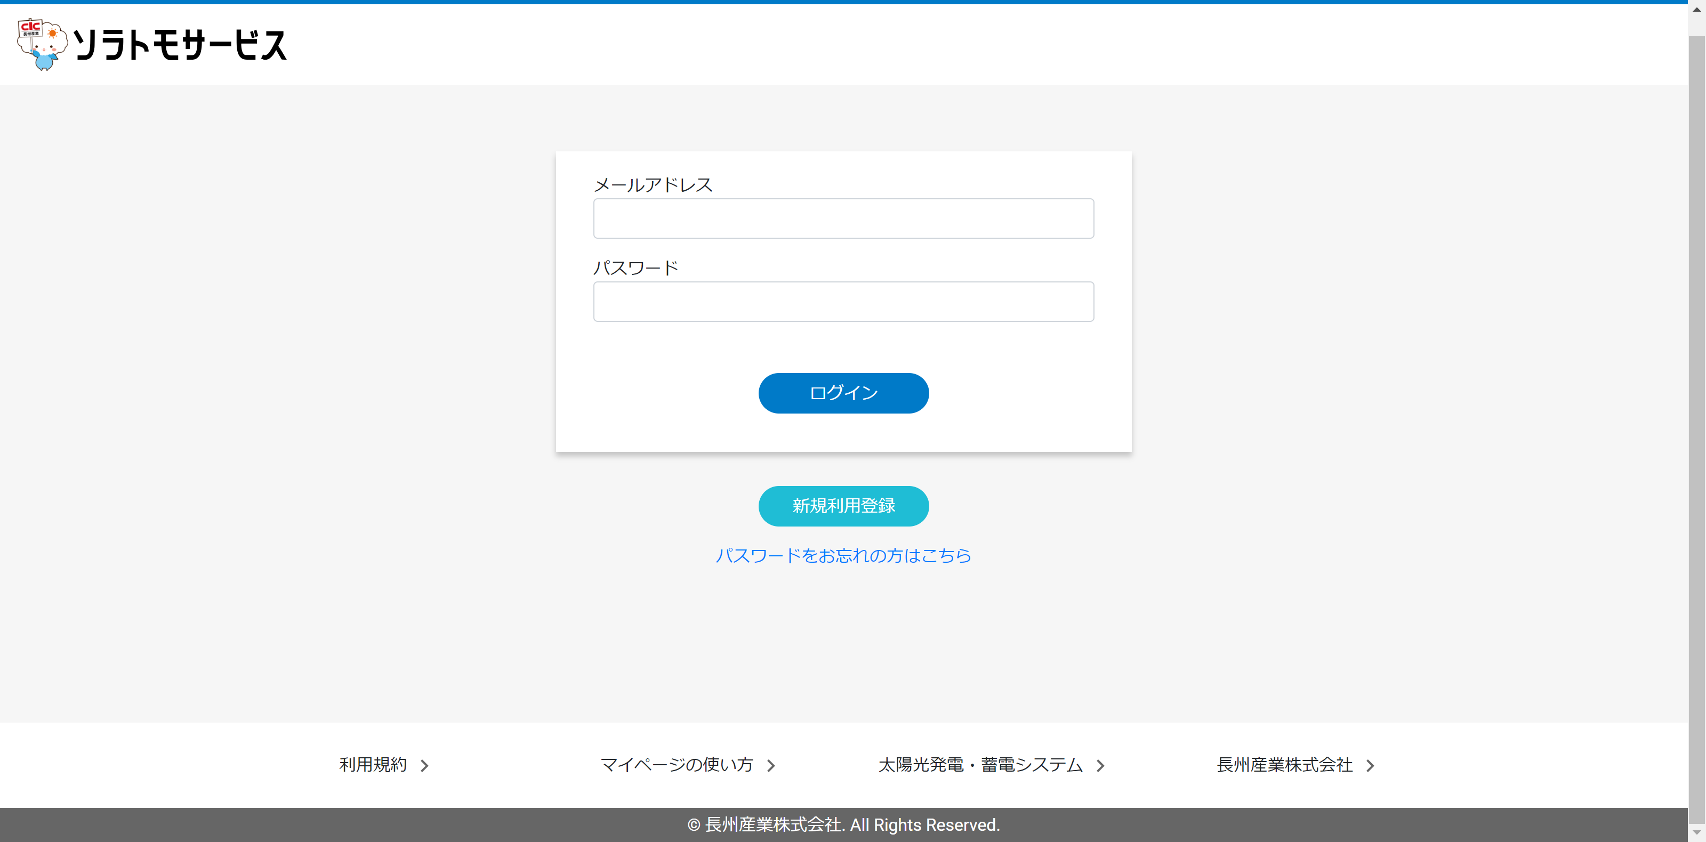Click the パスワード label
Screen dimensions: 1706x842
click(x=636, y=268)
